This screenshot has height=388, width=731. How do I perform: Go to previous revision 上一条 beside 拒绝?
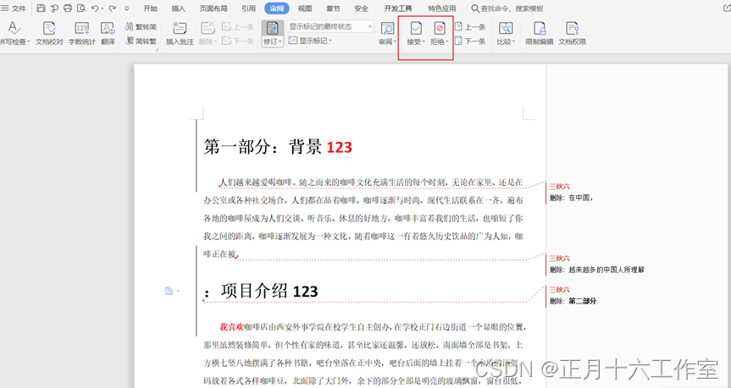(x=470, y=27)
